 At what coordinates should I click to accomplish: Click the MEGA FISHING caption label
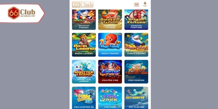pyautogui.click(x=110, y=53)
